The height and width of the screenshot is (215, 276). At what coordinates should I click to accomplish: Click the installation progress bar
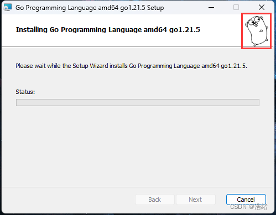(138, 102)
